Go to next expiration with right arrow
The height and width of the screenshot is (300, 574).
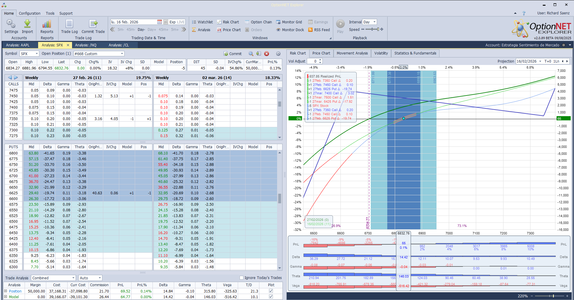coord(16,78)
